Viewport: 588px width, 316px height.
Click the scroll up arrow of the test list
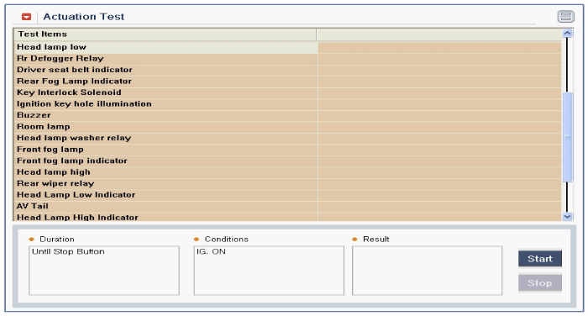[567, 34]
